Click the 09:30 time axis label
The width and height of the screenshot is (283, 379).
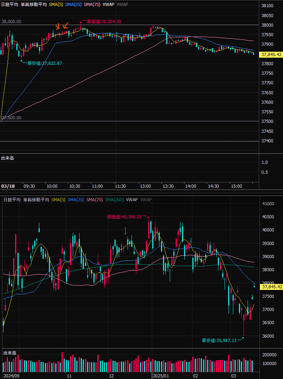pyautogui.click(x=29, y=186)
